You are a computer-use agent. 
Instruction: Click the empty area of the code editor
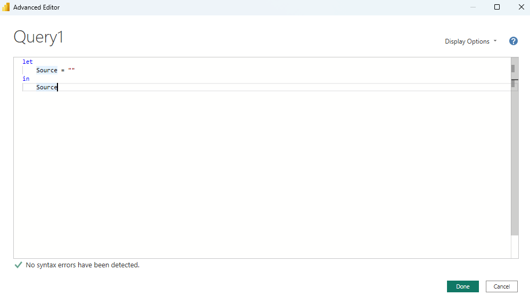[261, 175]
